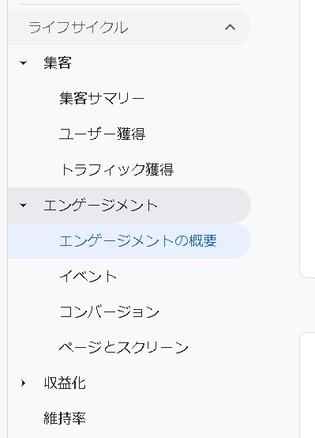
Task: Click the ライフサイクル section header label
Action: click(78, 28)
